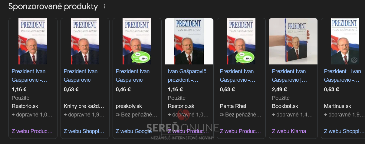Select the preskoly.sk seller name
This screenshot has height=144, width=365.
[129, 106]
